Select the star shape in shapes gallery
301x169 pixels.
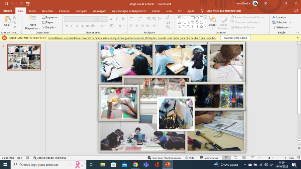click(x=201, y=27)
